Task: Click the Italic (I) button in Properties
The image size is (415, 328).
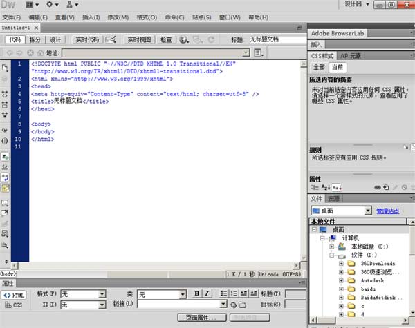Action: (x=207, y=293)
